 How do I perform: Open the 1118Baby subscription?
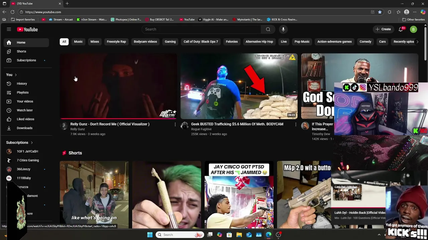pos(26,178)
